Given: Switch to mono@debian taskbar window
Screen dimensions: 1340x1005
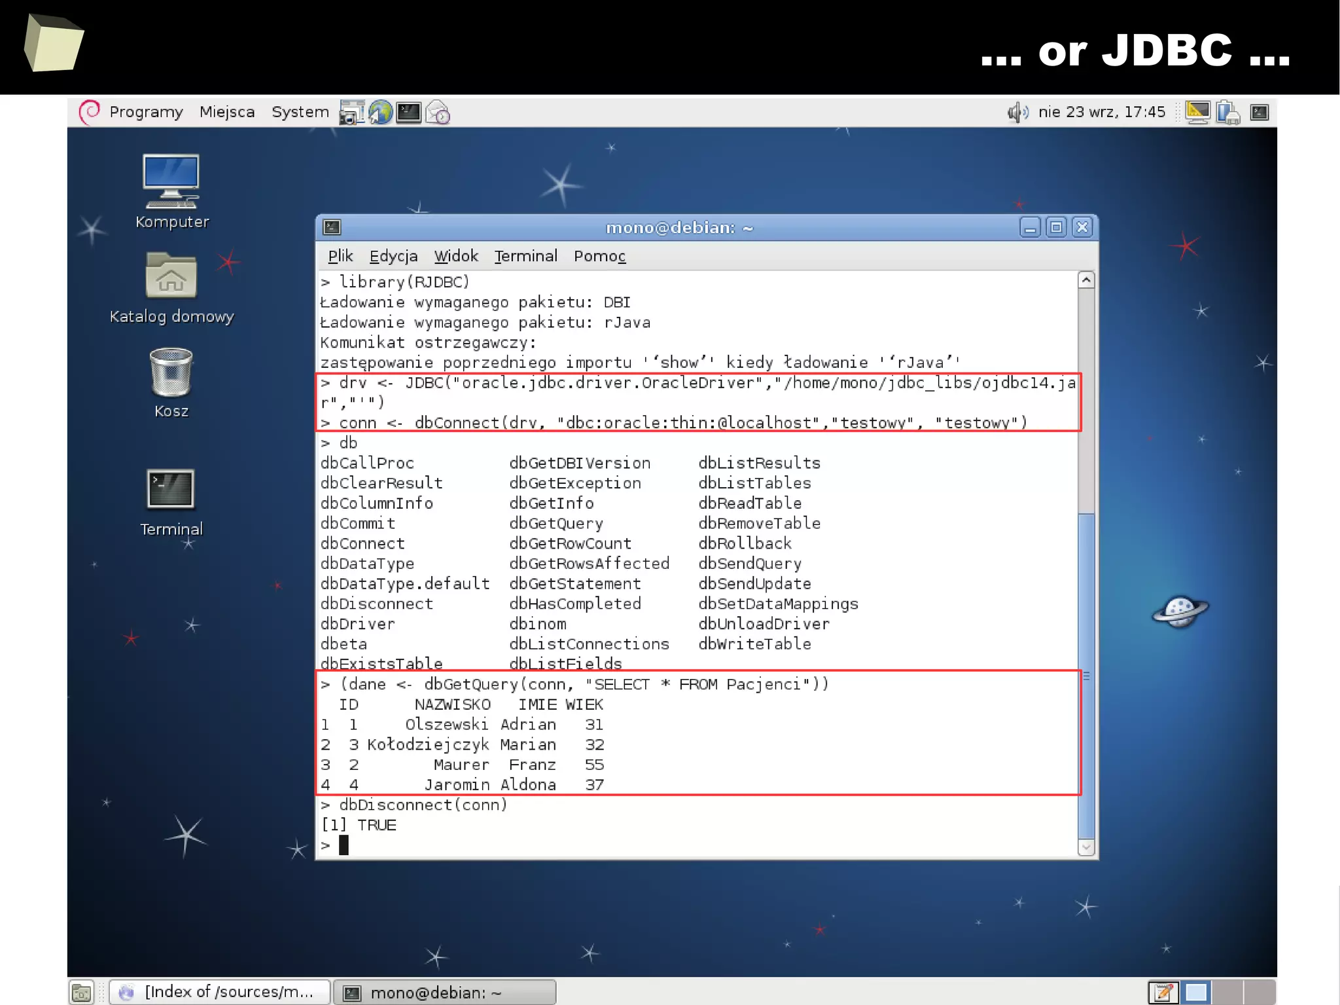Looking at the screenshot, I should (x=445, y=993).
